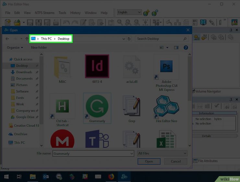Click the Search Desktop field

[162, 39]
